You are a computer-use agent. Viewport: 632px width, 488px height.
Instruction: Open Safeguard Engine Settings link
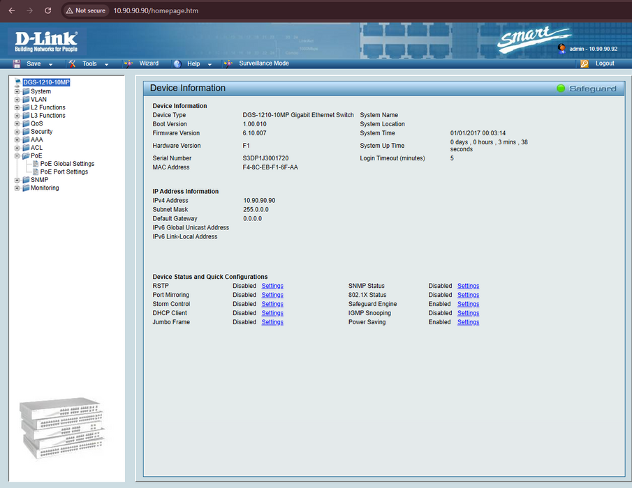469,304
